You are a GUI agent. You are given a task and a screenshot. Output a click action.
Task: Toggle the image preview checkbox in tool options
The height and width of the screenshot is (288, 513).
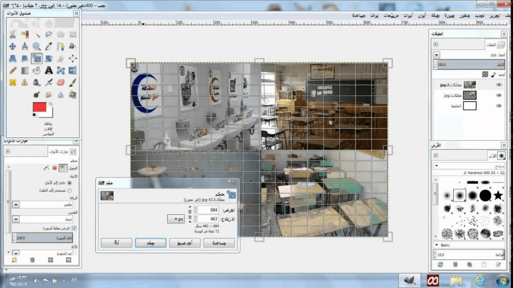pos(74,228)
